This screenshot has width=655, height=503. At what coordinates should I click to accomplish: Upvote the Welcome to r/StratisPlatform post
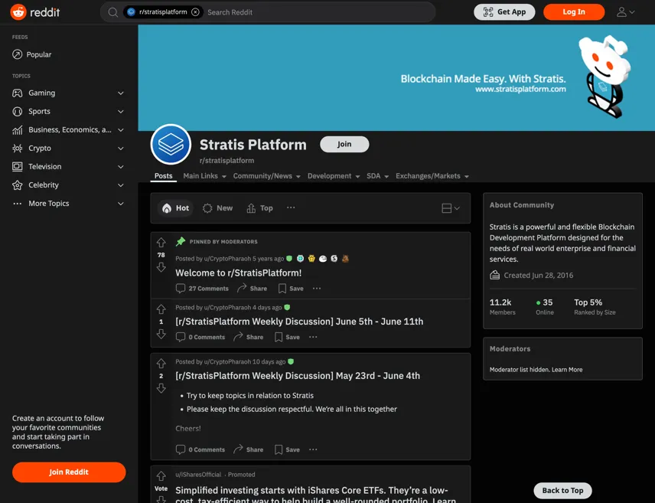pyautogui.click(x=161, y=243)
